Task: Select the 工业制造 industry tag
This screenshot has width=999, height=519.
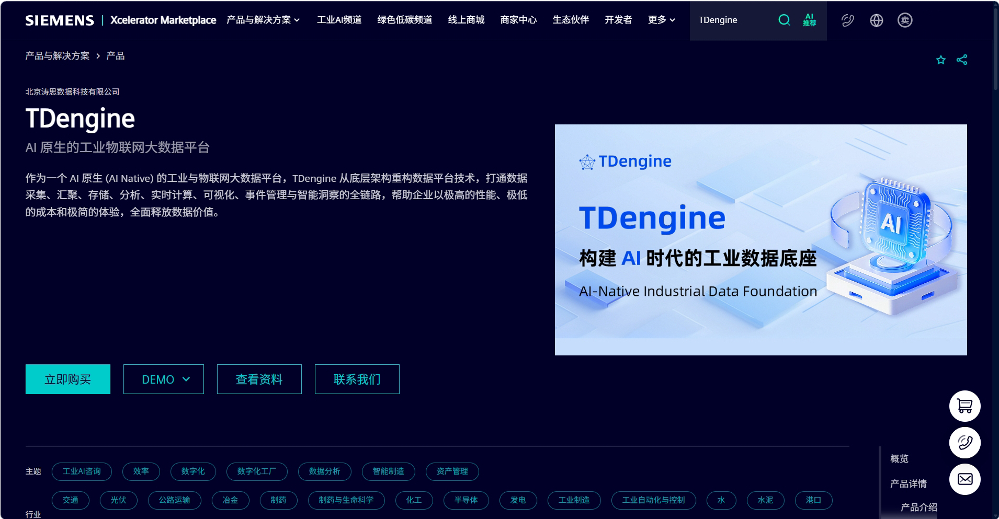Action: coord(574,500)
